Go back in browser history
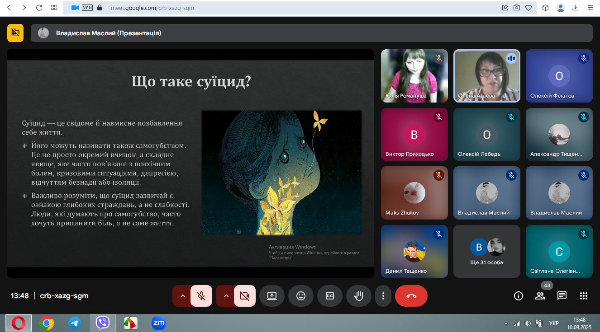Screen dimensions: 600x332 click(10, 8)
